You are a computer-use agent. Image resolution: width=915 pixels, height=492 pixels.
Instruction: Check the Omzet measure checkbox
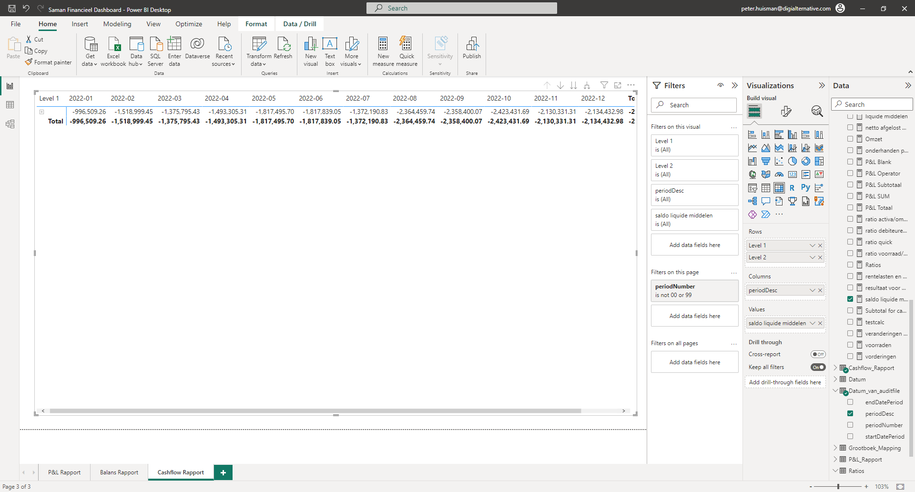[850, 139]
